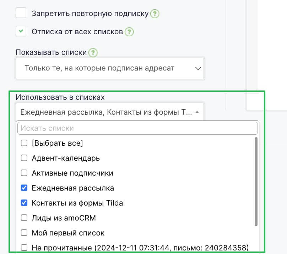Uncheck Контакты из формы Tilda list
287x254 pixels.
24,203
